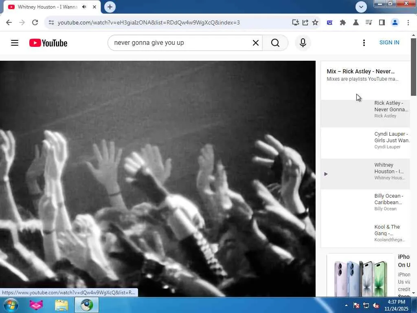Run search with magnifier button
Screen dimensions: 417x313
(275, 42)
